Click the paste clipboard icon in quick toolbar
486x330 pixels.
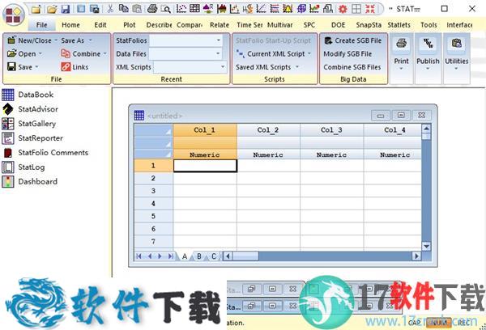click(x=137, y=9)
